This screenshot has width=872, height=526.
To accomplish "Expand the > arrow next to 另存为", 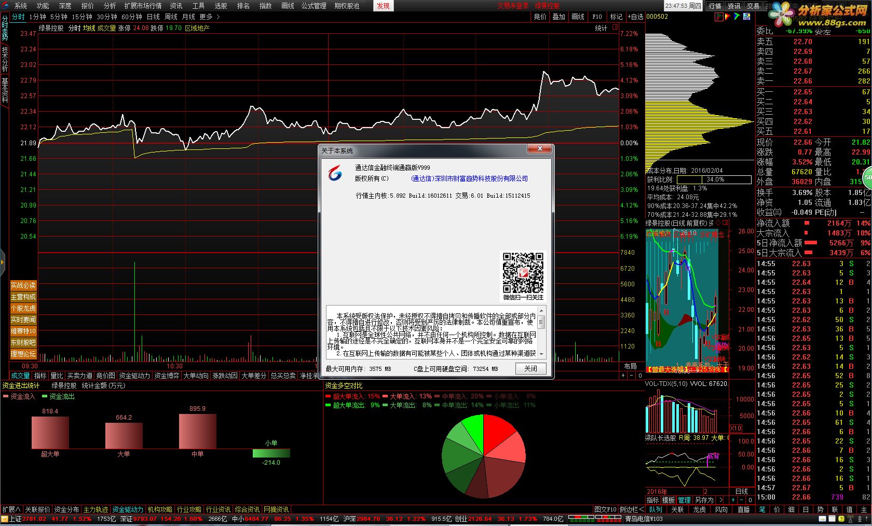I will (720, 500).
